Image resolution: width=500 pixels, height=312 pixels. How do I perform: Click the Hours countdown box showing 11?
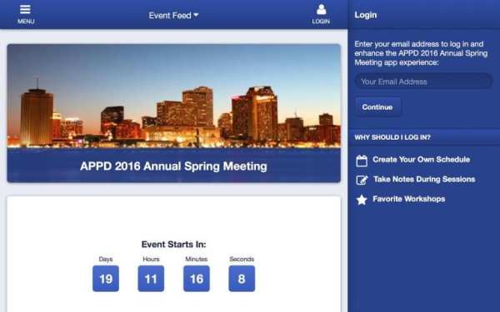151,279
